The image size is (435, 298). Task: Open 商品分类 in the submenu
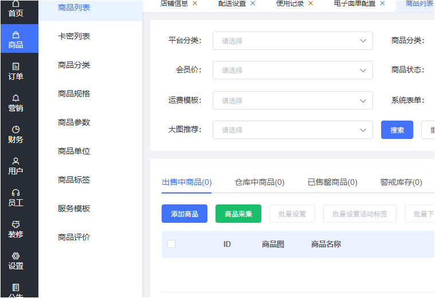74,65
